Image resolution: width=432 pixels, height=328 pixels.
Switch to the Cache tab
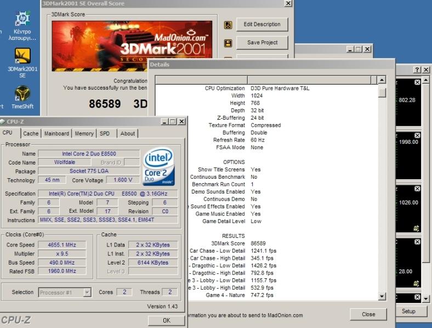click(x=31, y=133)
